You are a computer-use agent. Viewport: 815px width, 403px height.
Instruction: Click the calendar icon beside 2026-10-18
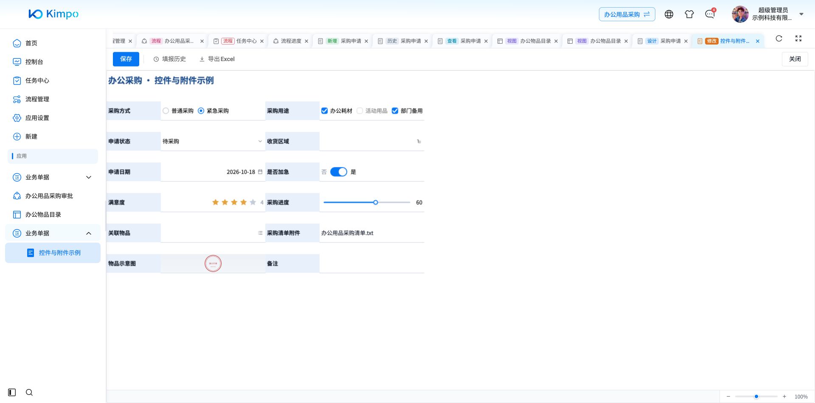(x=260, y=172)
